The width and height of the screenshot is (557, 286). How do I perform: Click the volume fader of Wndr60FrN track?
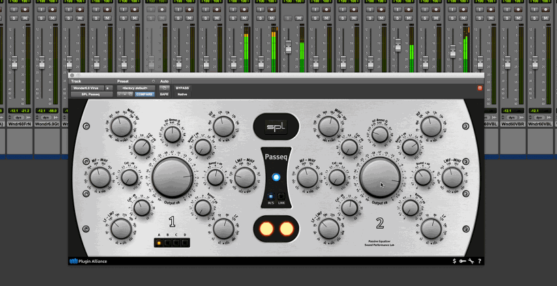coord(14,62)
